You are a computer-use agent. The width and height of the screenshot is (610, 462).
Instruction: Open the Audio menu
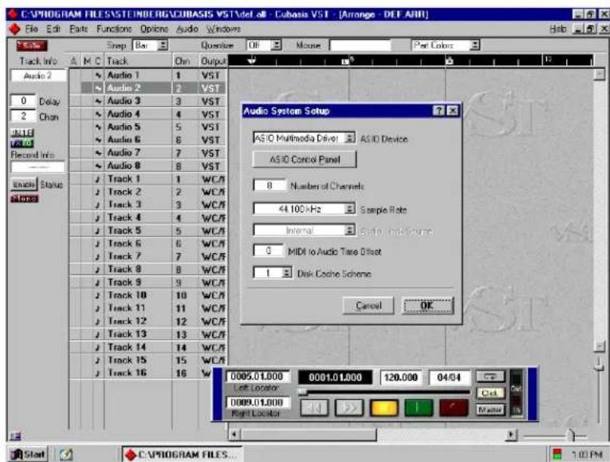(x=187, y=30)
